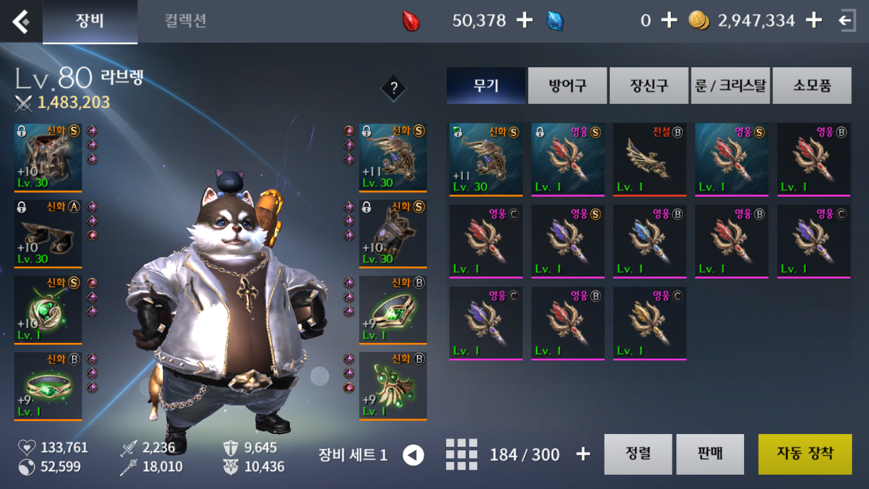Switch equipment set with arrow button

tap(413, 455)
